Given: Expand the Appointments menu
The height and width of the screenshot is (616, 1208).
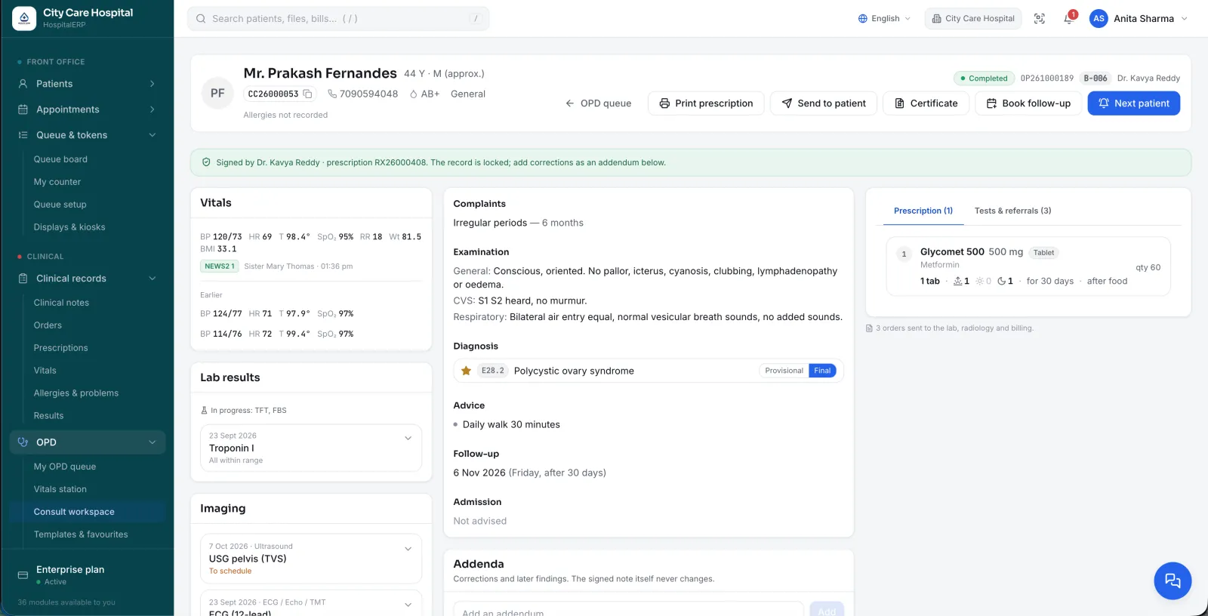Looking at the screenshot, I should pyautogui.click(x=88, y=109).
